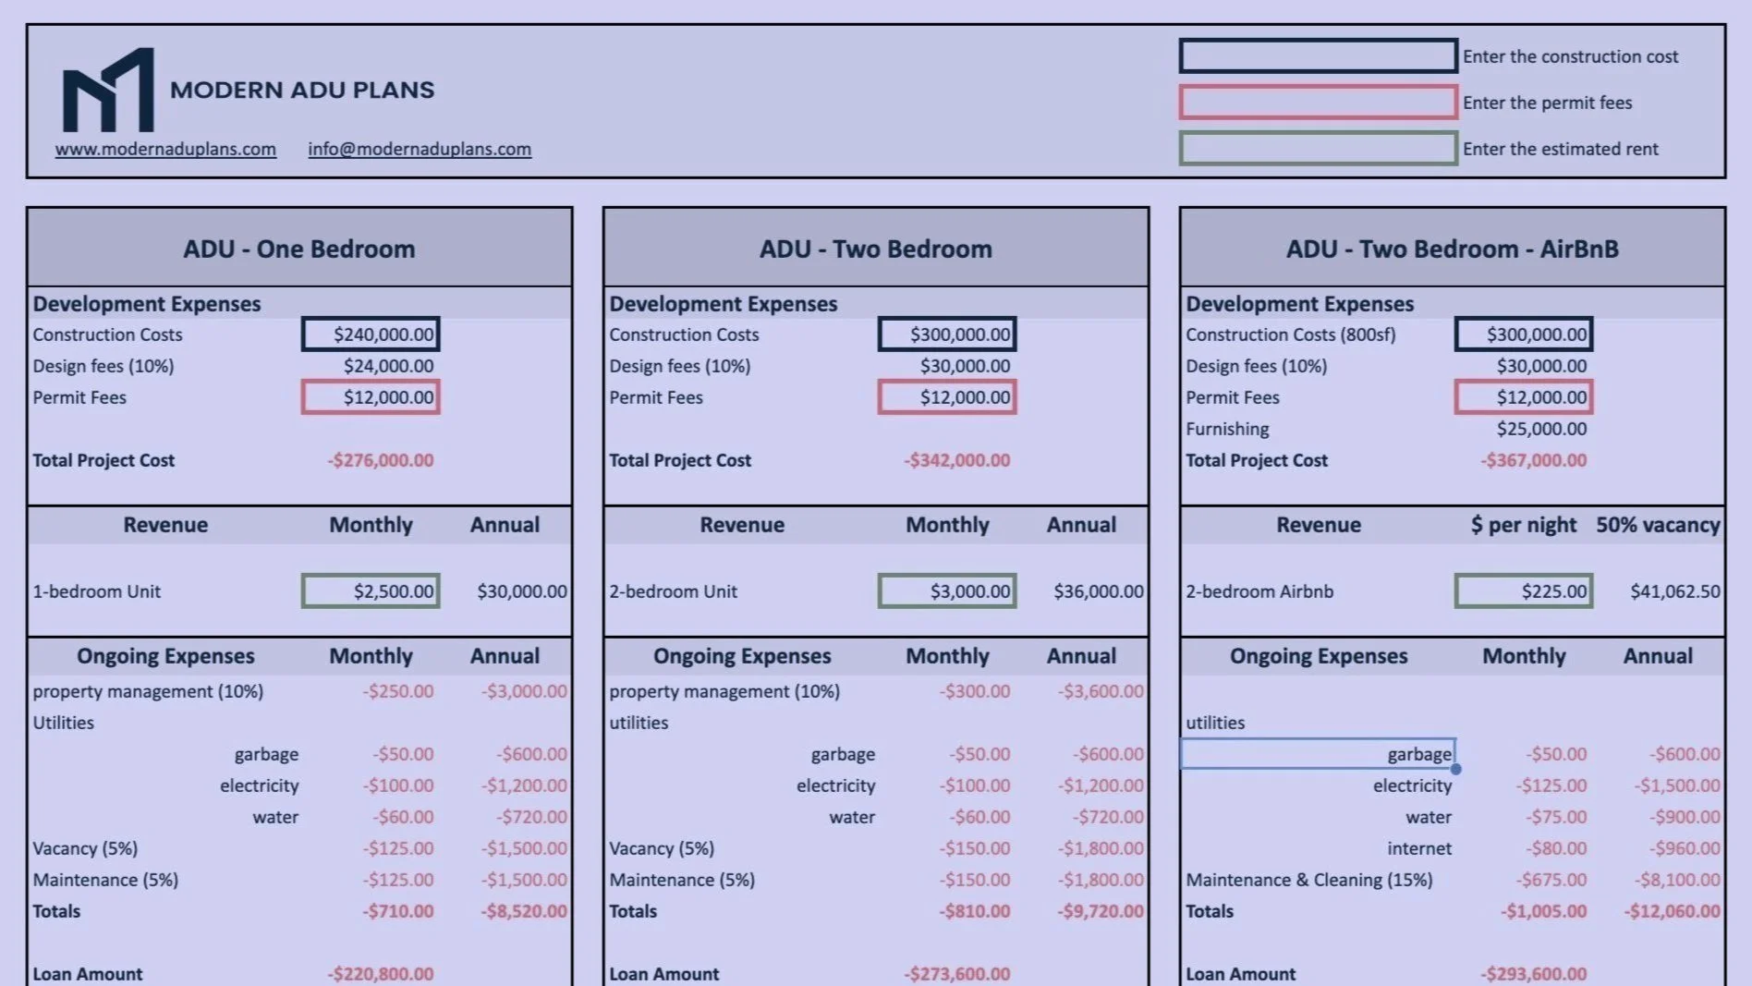Click the $30,000.00 annual 1-bedroom revenue
Image resolution: width=1752 pixels, height=986 pixels.
[522, 591]
